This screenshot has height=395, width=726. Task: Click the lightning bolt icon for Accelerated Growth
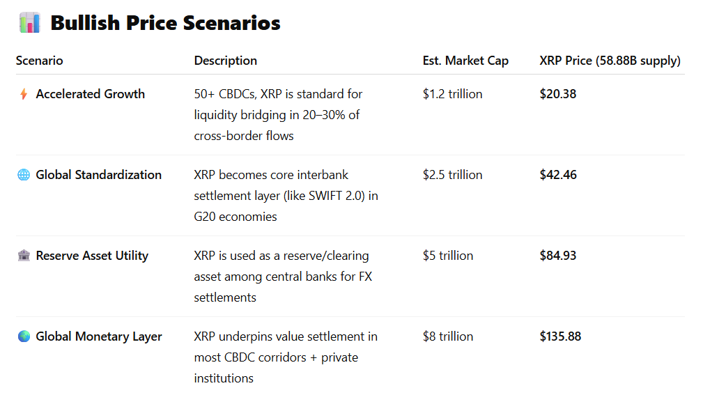click(24, 94)
